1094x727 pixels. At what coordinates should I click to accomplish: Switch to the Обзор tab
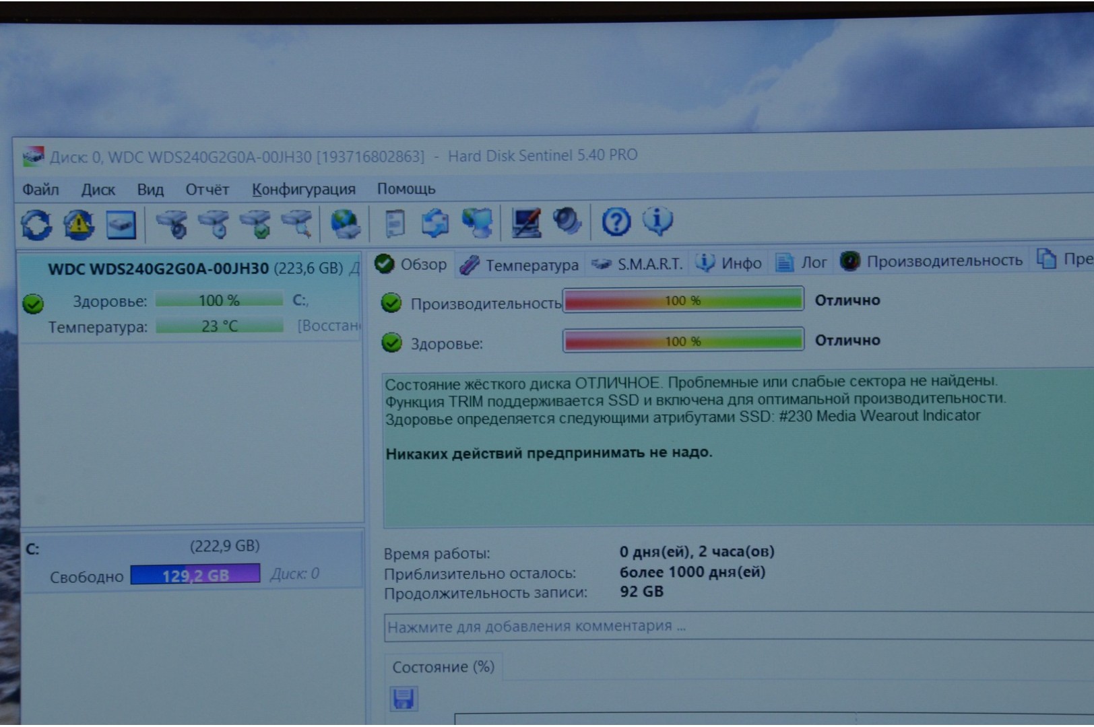412,264
